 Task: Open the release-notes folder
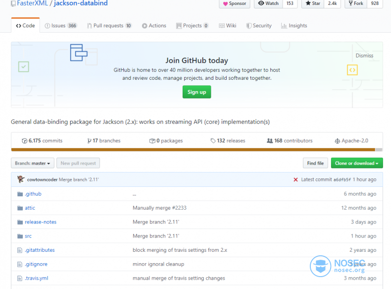point(41,222)
